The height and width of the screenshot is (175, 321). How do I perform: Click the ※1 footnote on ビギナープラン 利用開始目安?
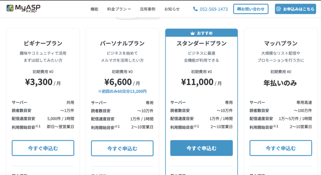(38, 126)
